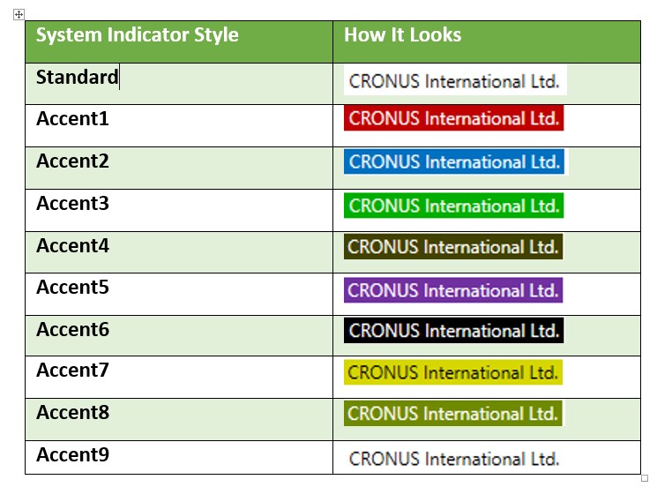This screenshot has width=657, height=487.
Task: Click the black Accent6 CRONUS sample
Action: point(454,330)
